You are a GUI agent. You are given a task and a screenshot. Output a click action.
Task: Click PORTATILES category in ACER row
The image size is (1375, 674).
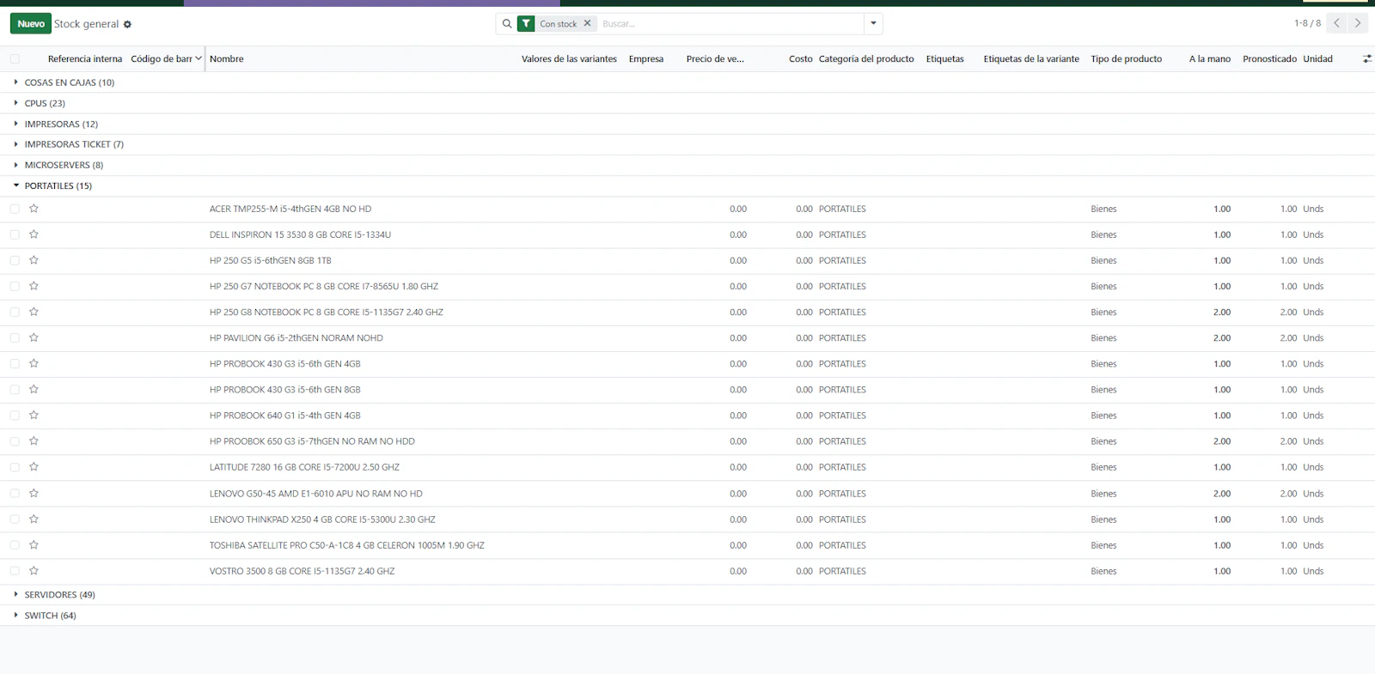pyautogui.click(x=842, y=209)
